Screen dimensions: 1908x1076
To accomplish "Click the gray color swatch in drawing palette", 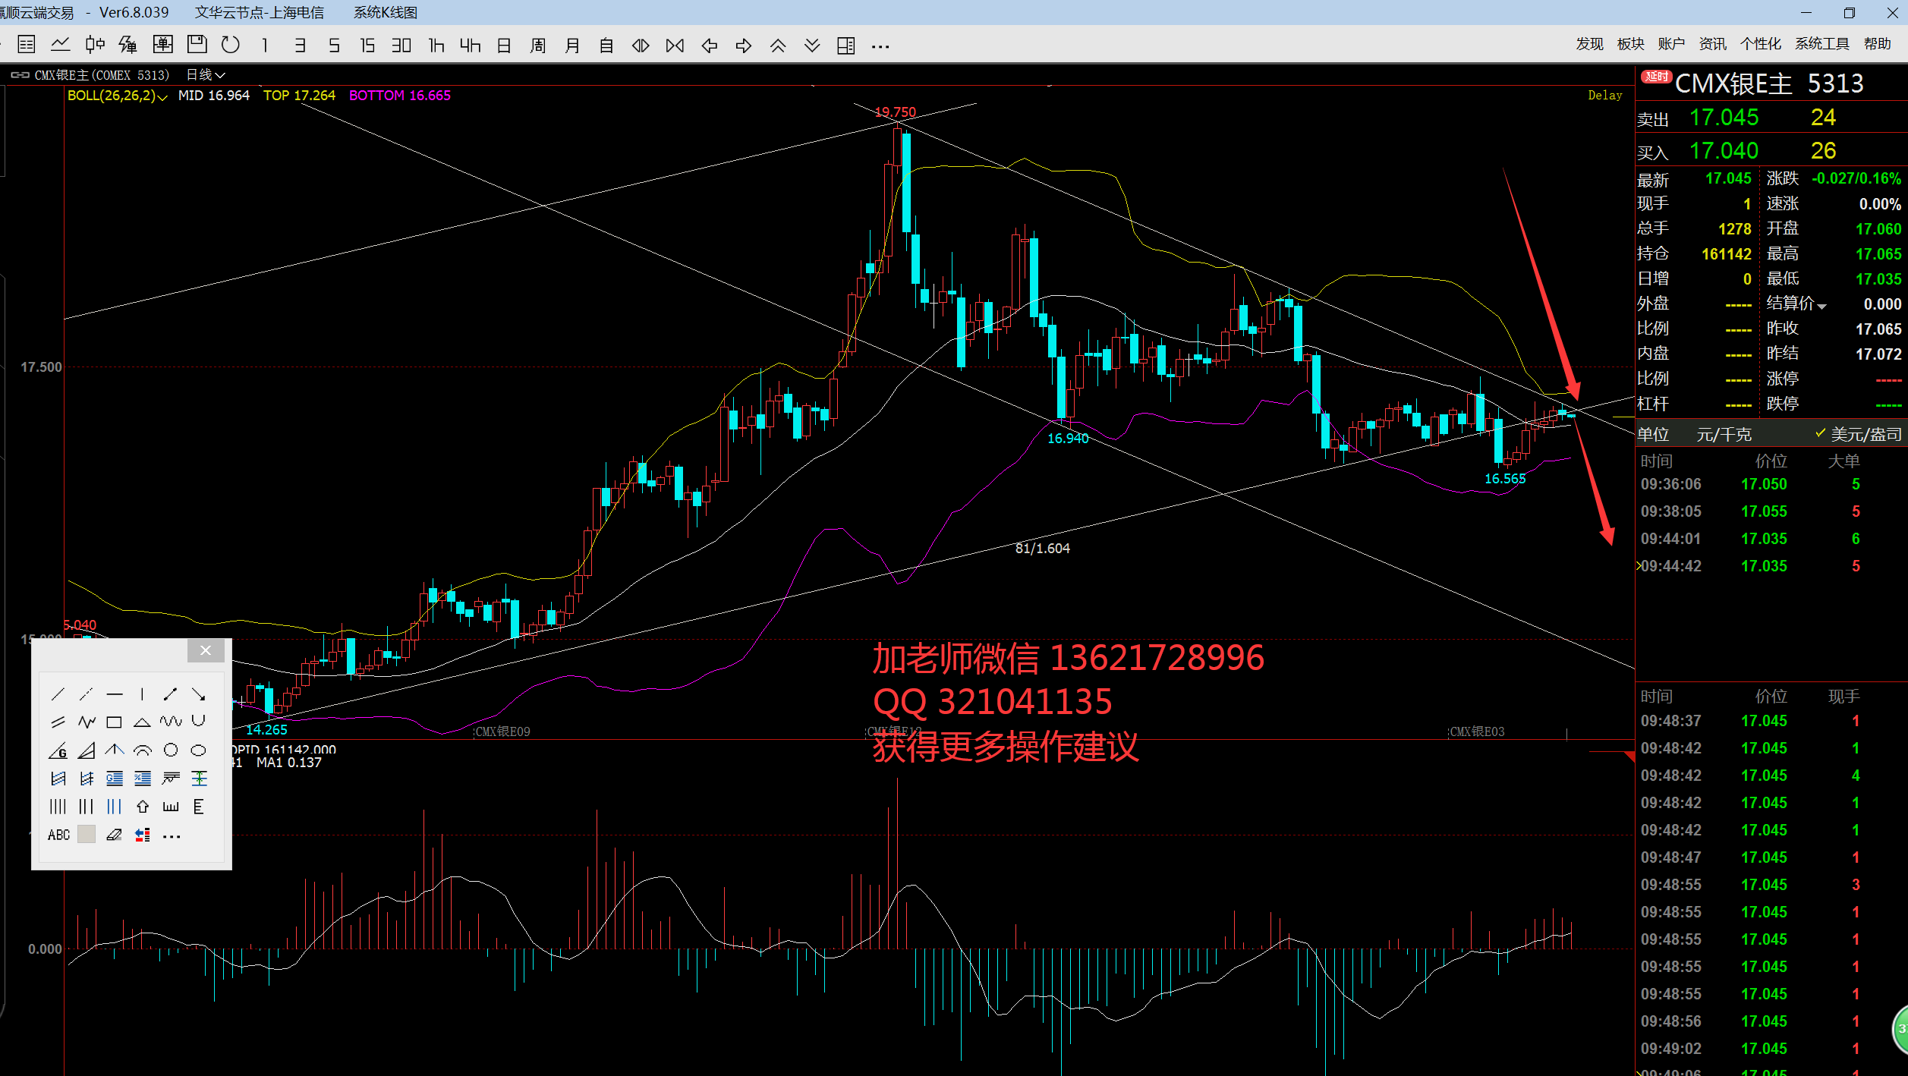I will [87, 835].
